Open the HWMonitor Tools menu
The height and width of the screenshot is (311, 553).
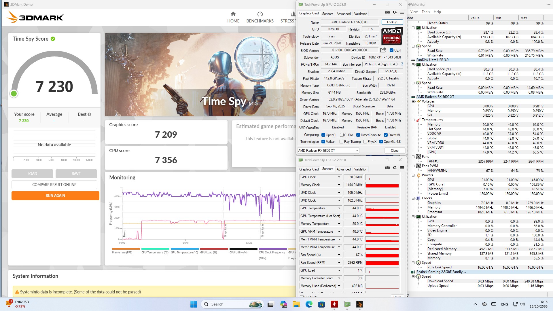click(425, 12)
